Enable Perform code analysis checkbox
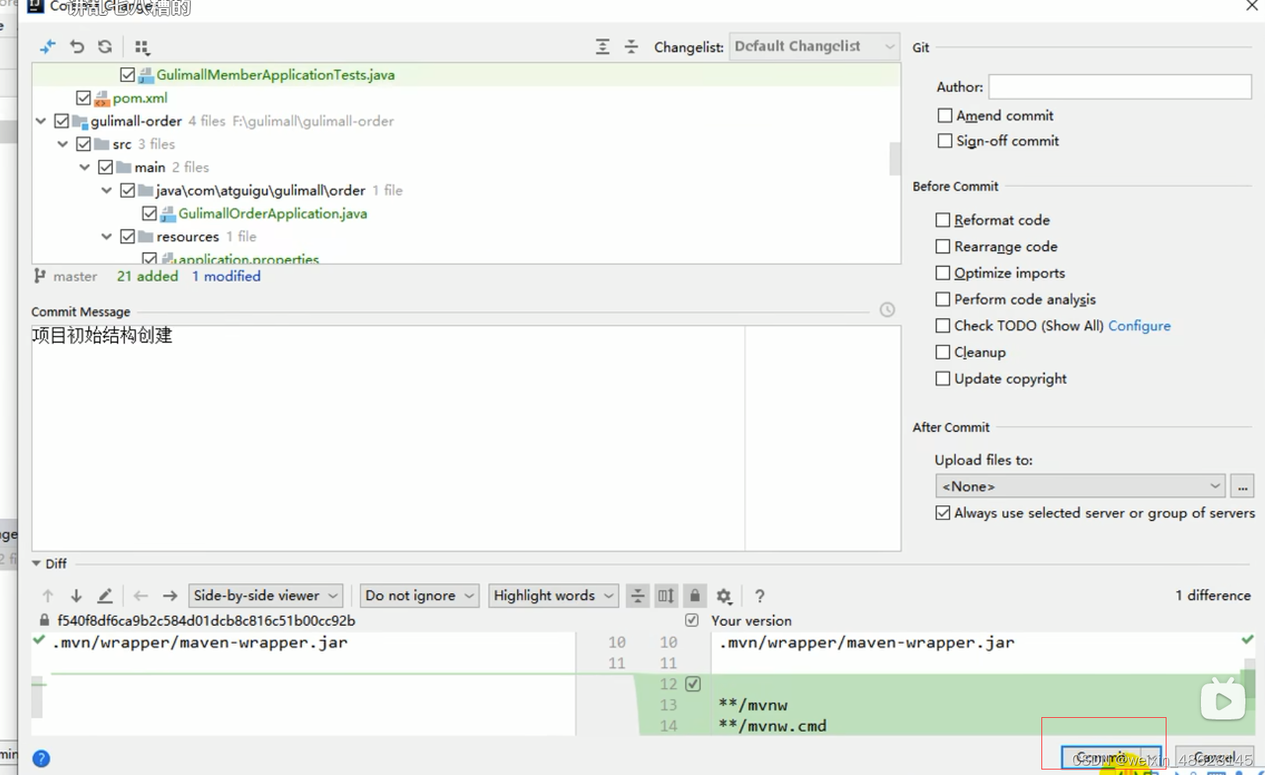The image size is (1265, 775). pos(943,300)
